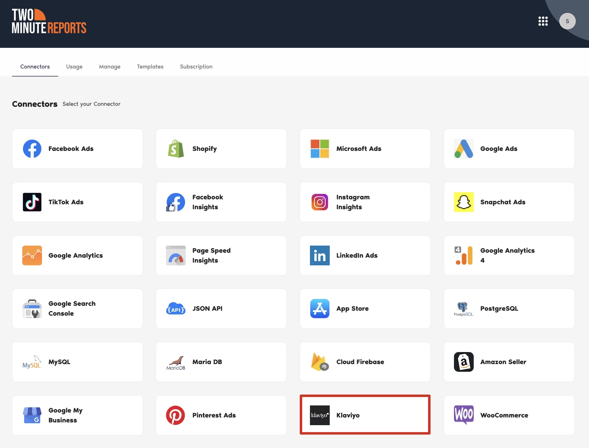This screenshot has height=448, width=589.
Task: Click the Google My Business storefront icon
Action: coord(32,415)
